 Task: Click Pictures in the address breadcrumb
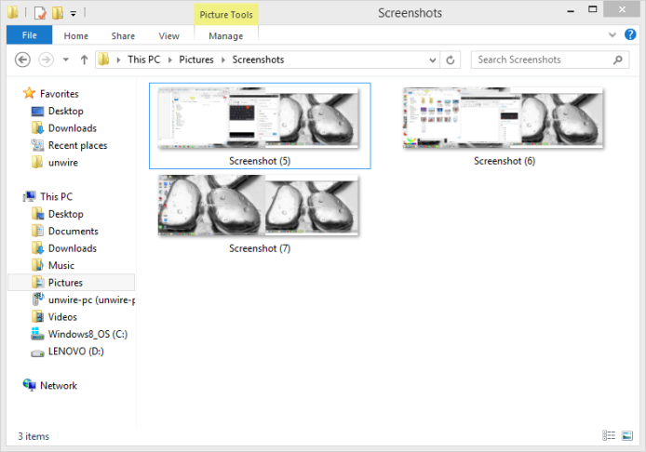coord(195,60)
